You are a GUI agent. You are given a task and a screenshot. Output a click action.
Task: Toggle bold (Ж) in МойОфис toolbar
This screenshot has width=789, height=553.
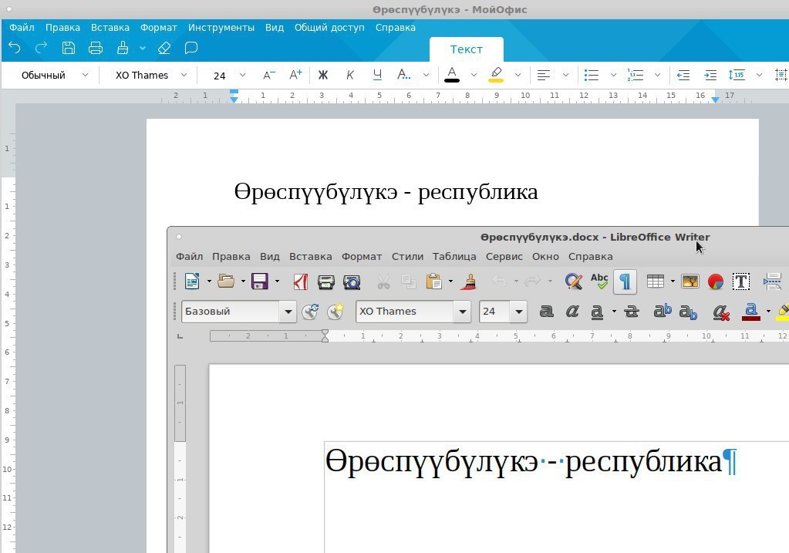[x=323, y=75]
